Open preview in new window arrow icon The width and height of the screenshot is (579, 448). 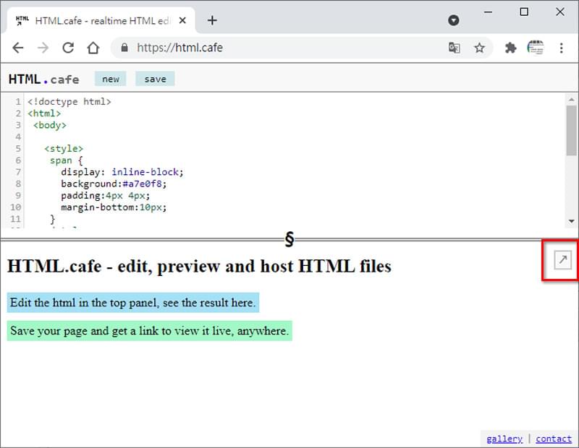562,259
